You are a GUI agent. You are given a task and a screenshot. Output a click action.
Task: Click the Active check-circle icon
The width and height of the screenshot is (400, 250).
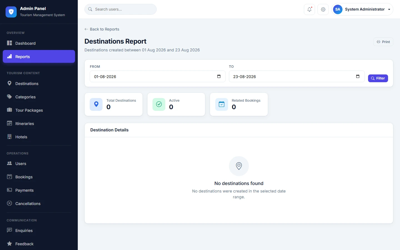159,104
